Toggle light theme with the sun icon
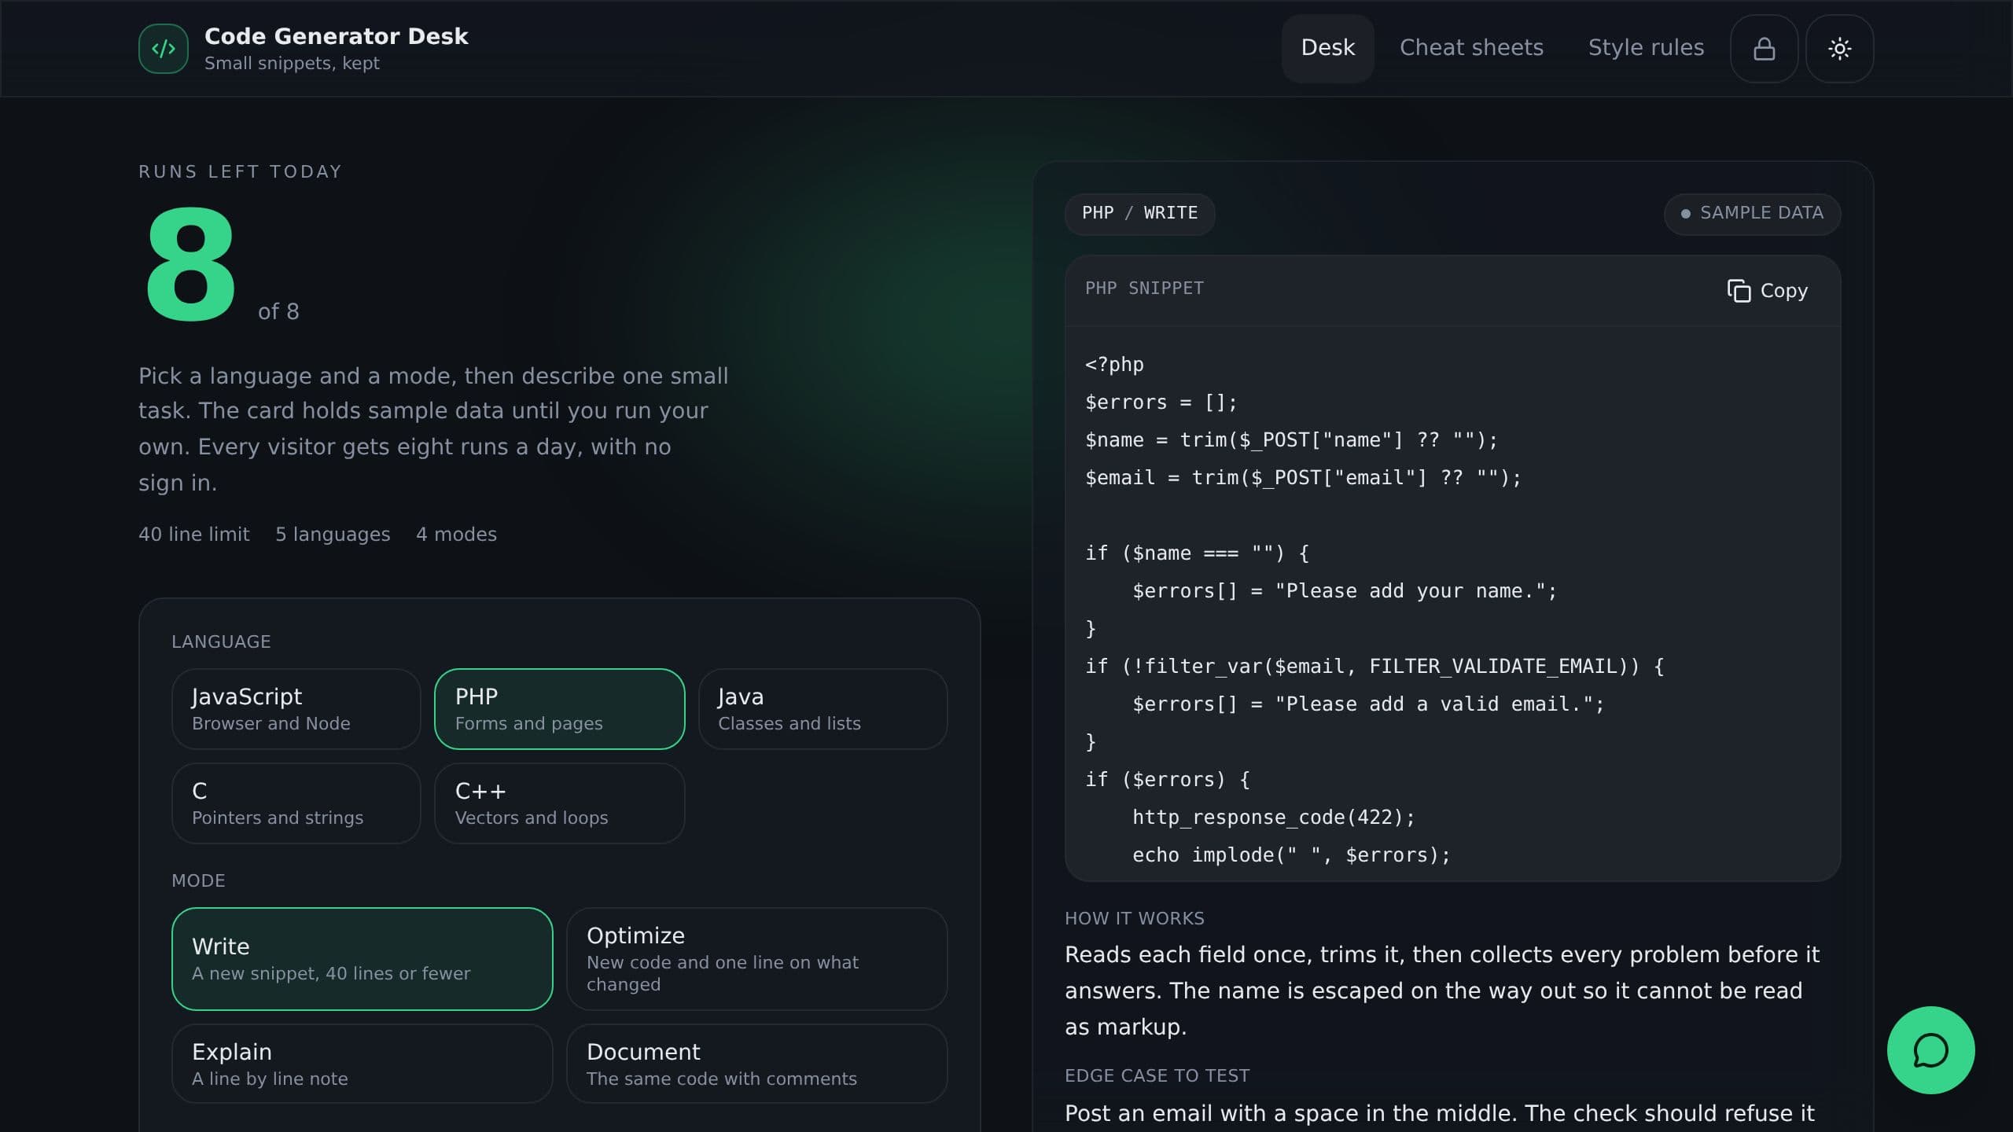 1839,49
